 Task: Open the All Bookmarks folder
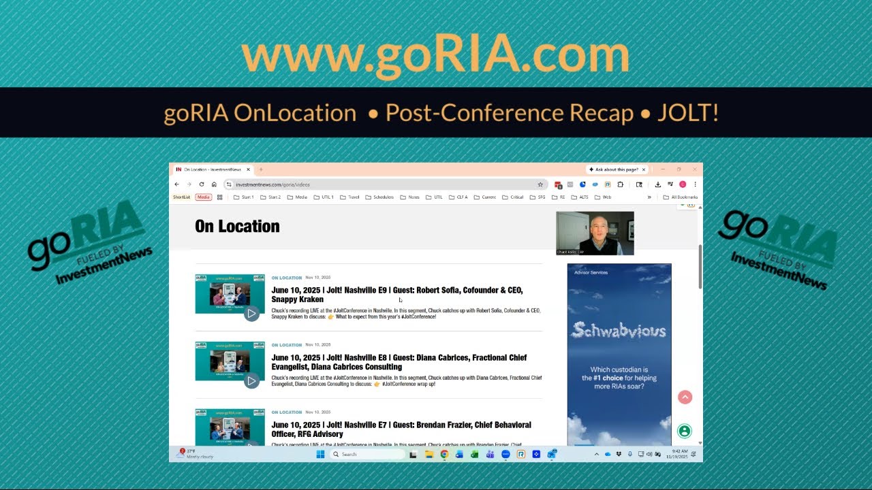pos(681,197)
